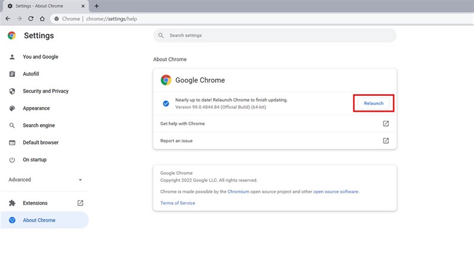Select the Settings - About Chrome tab
474x266 pixels.
click(x=46, y=6)
